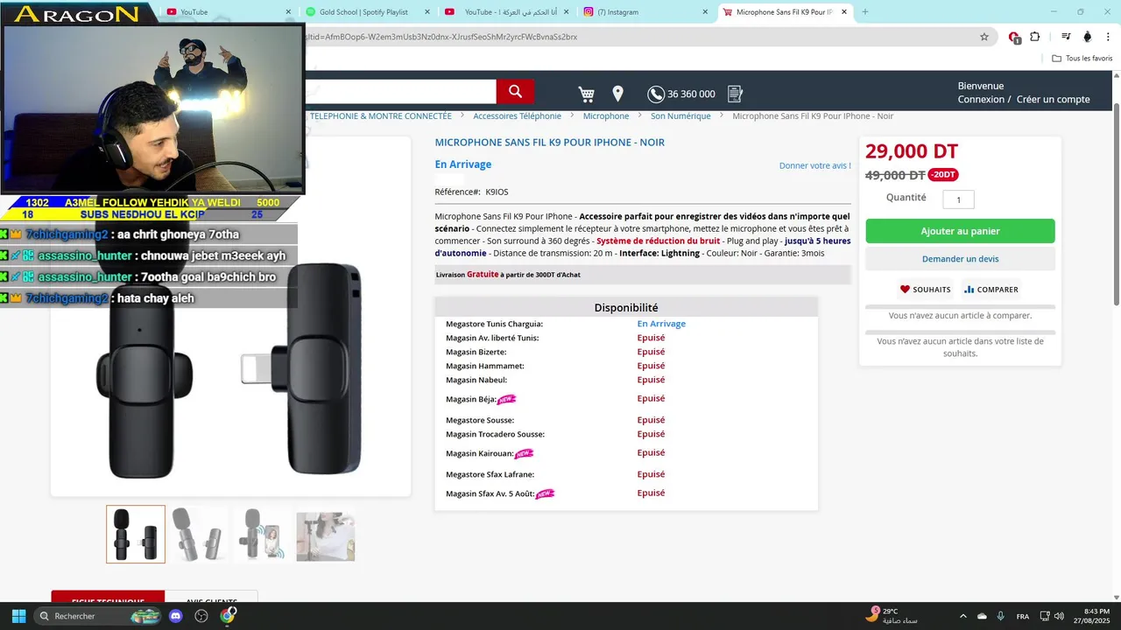Open the shopping cart icon
The height and width of the screenshot is (630, 1121).
click(x=586, y=94)
